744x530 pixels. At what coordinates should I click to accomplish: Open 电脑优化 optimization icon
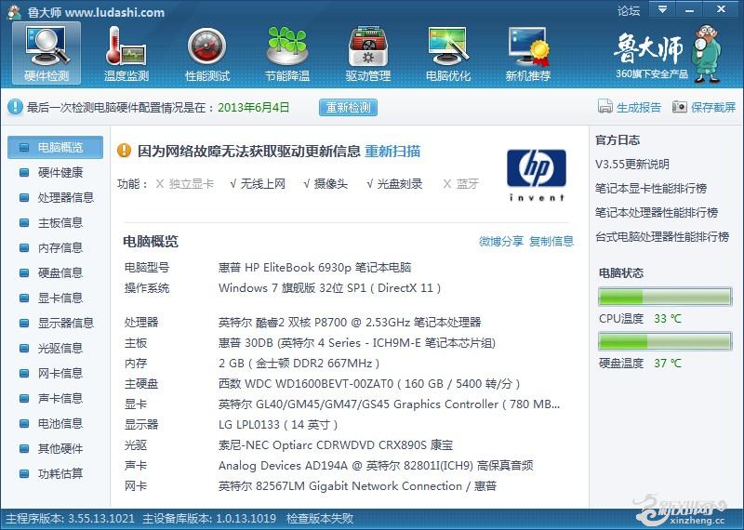coord(448,53)
